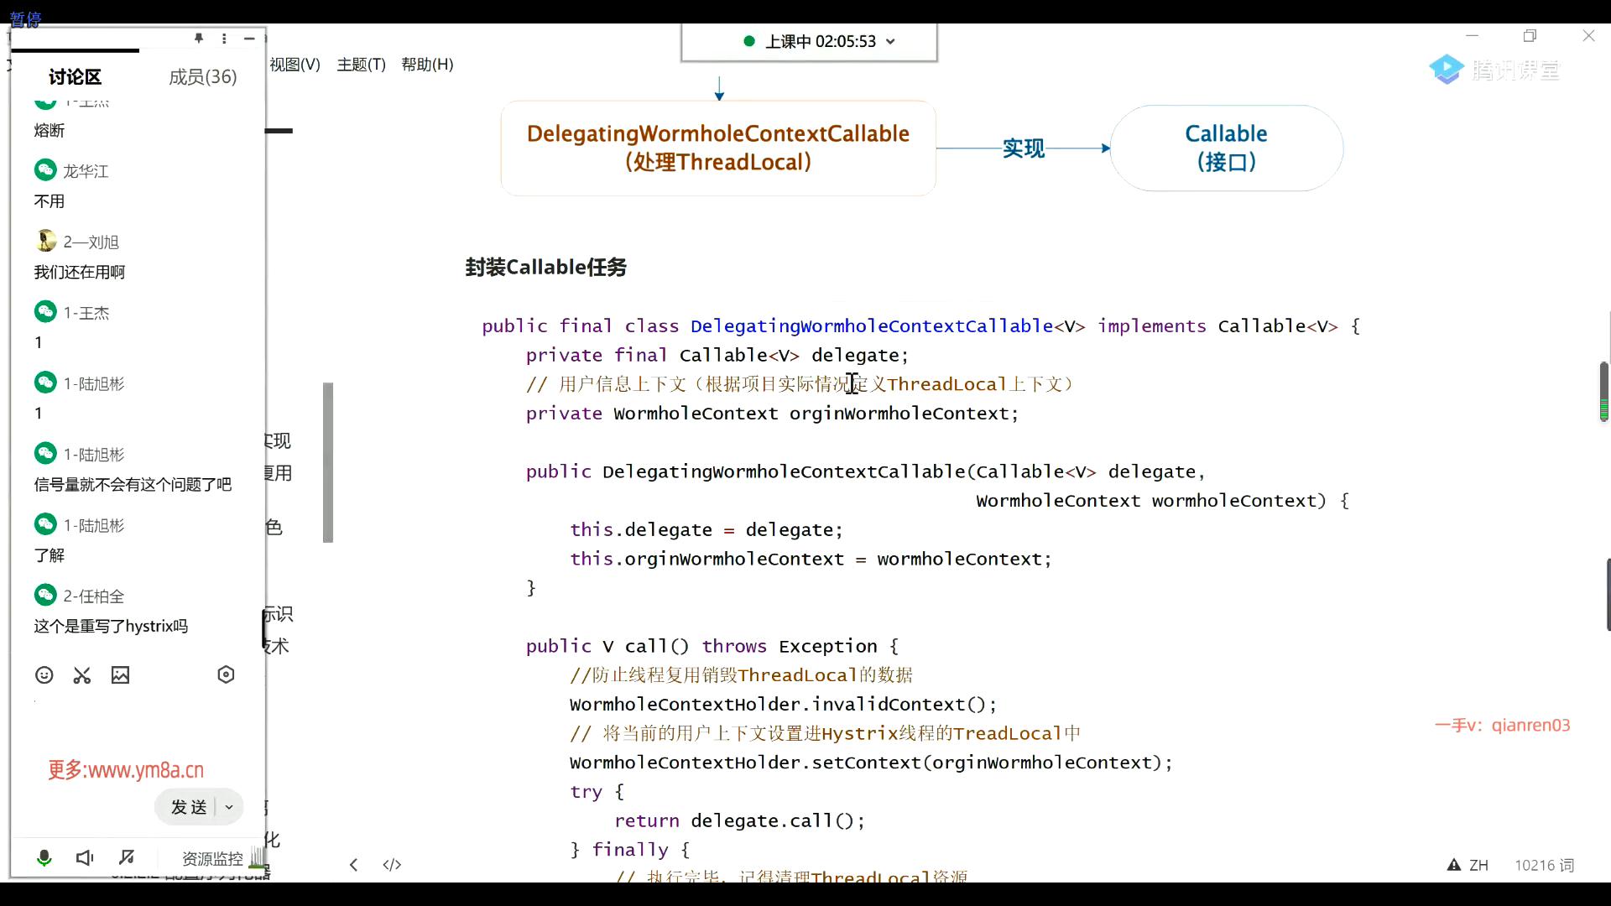Click the 10216 词 word count
1611x906 pixels.
[1544, 865]
